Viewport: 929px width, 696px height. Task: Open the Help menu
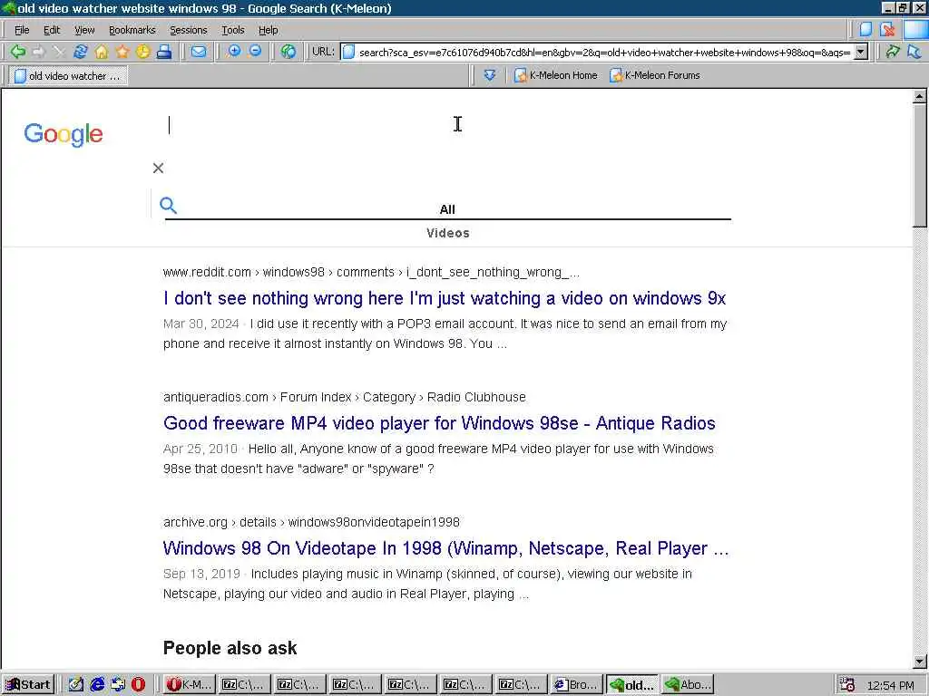point(268,30)
